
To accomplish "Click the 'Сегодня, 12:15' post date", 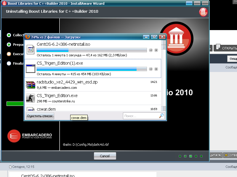I will coord(23,167).
